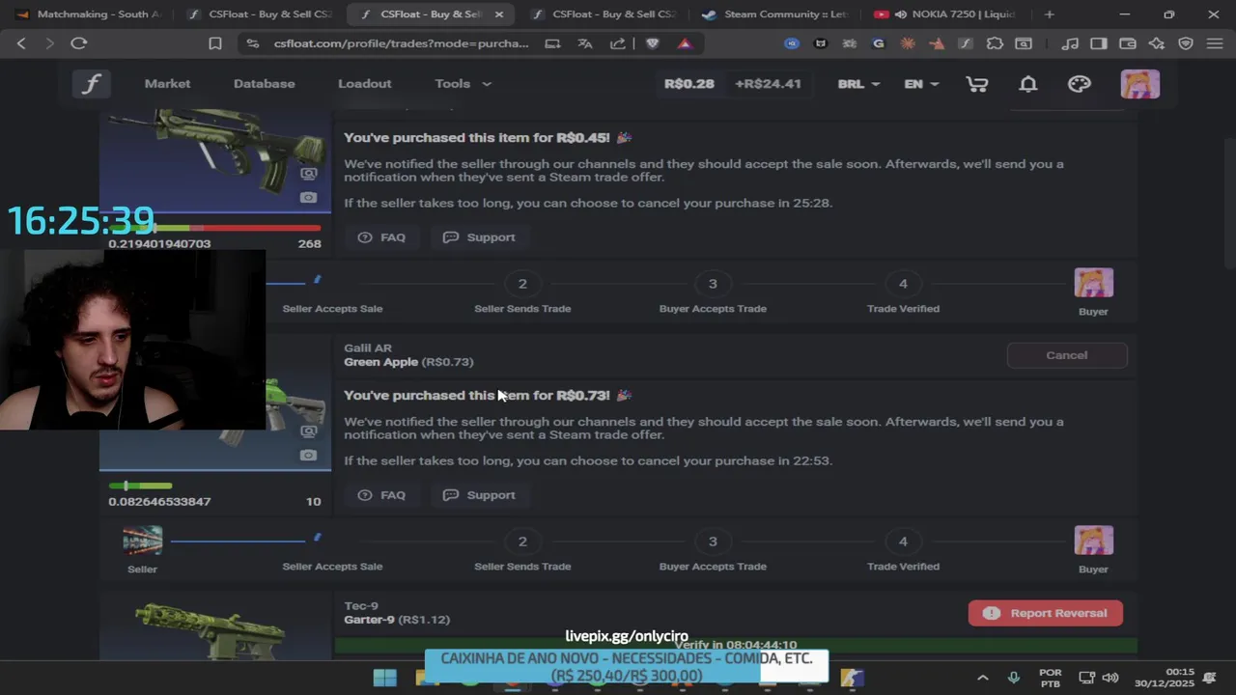The width and height of the screenshot is (1236, 695).
Task: Switch to the first CSFloat browser tab
Action: (259, 14)
